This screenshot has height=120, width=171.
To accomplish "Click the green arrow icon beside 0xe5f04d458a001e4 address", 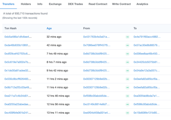I will 127,113.
